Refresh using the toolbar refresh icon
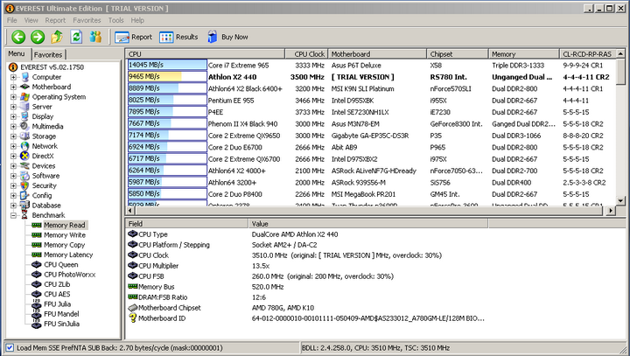The width and height of the screenshot is (630, 356). (76, 37)
